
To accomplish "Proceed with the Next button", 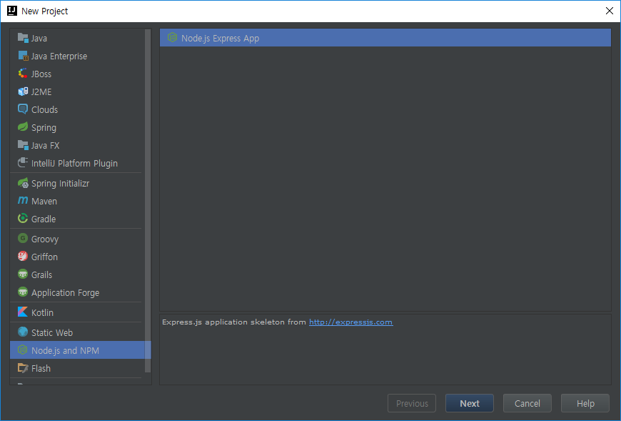I will click(x=470, y=403).
